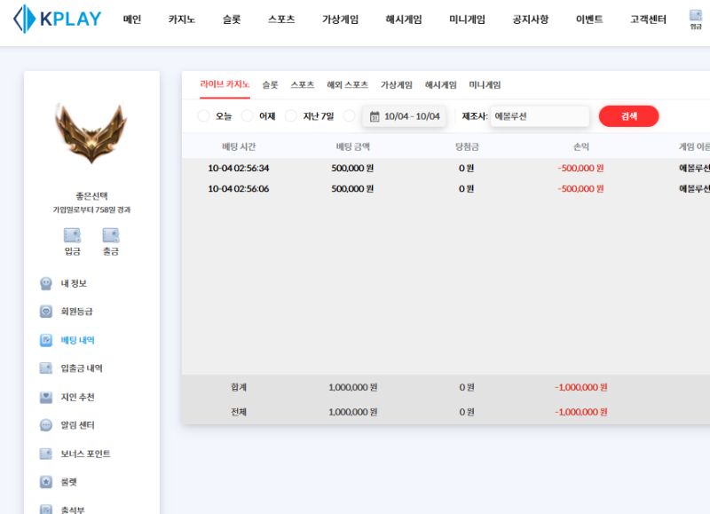The width and height of the screenshot is (710, 514).
Task: Open 알림 센터 notification center
Action: click(76, 425)
